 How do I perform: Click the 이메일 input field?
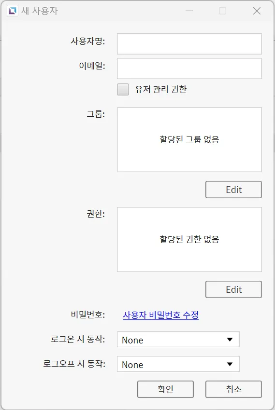pos(189,68)
